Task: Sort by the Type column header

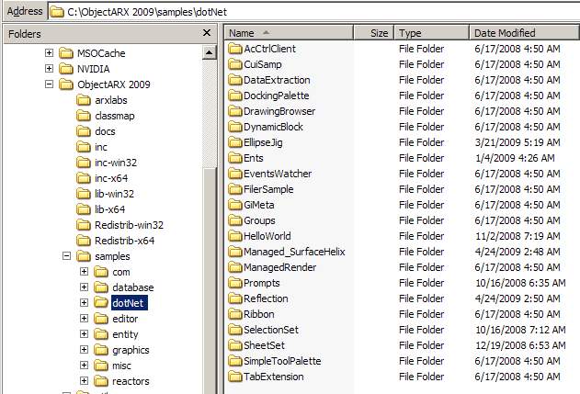Action: (432, 33)
